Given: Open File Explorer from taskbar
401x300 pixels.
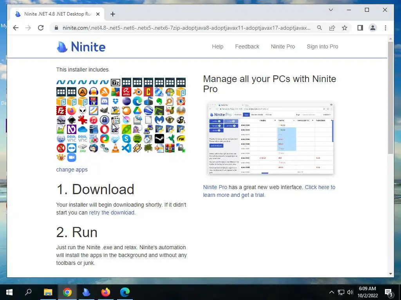Looking at the screenshot, I should 48,292.
